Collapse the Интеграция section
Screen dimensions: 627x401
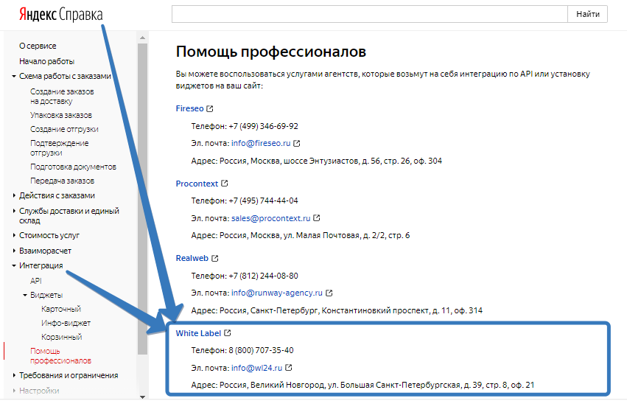(x=13, y=265)
